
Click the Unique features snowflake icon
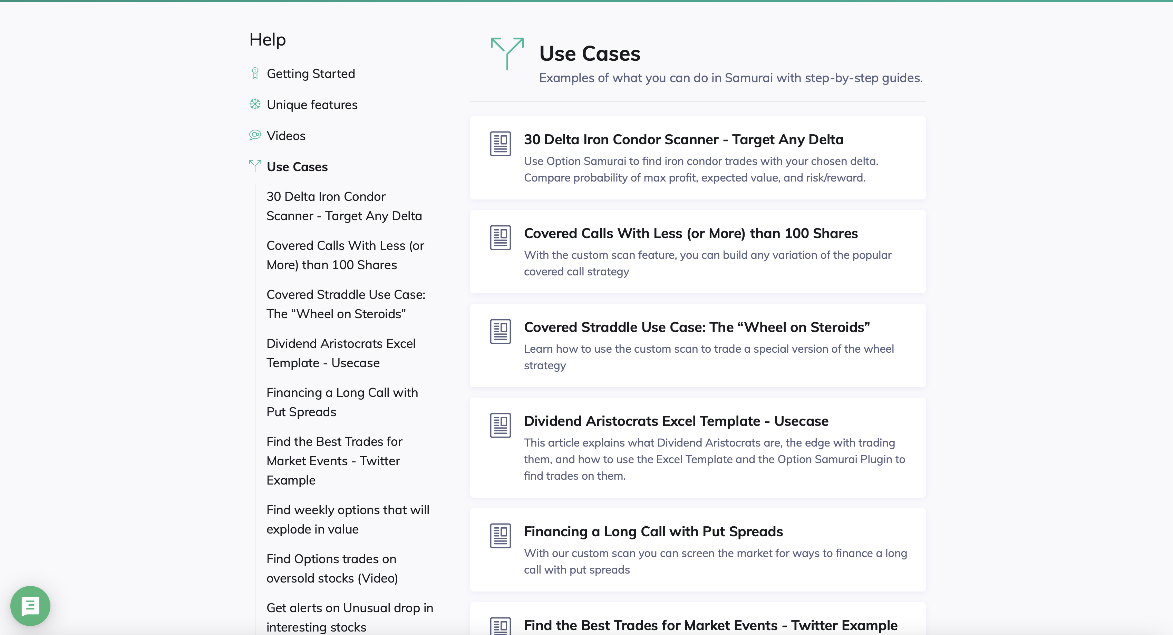coord(255,104)
